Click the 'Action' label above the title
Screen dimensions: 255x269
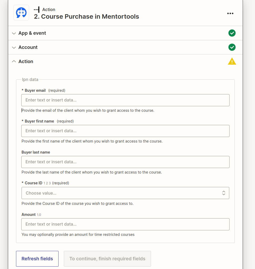point(49,10)
